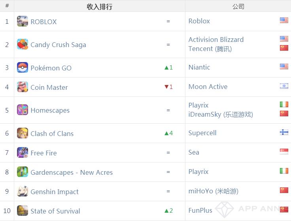Click the Genshin Impact character icon
Image resolution: width=291 pixels, height=221 pixels.
(x=23, y=191)
